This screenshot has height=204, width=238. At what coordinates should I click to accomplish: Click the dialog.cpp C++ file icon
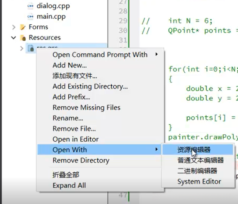point(30,6)
